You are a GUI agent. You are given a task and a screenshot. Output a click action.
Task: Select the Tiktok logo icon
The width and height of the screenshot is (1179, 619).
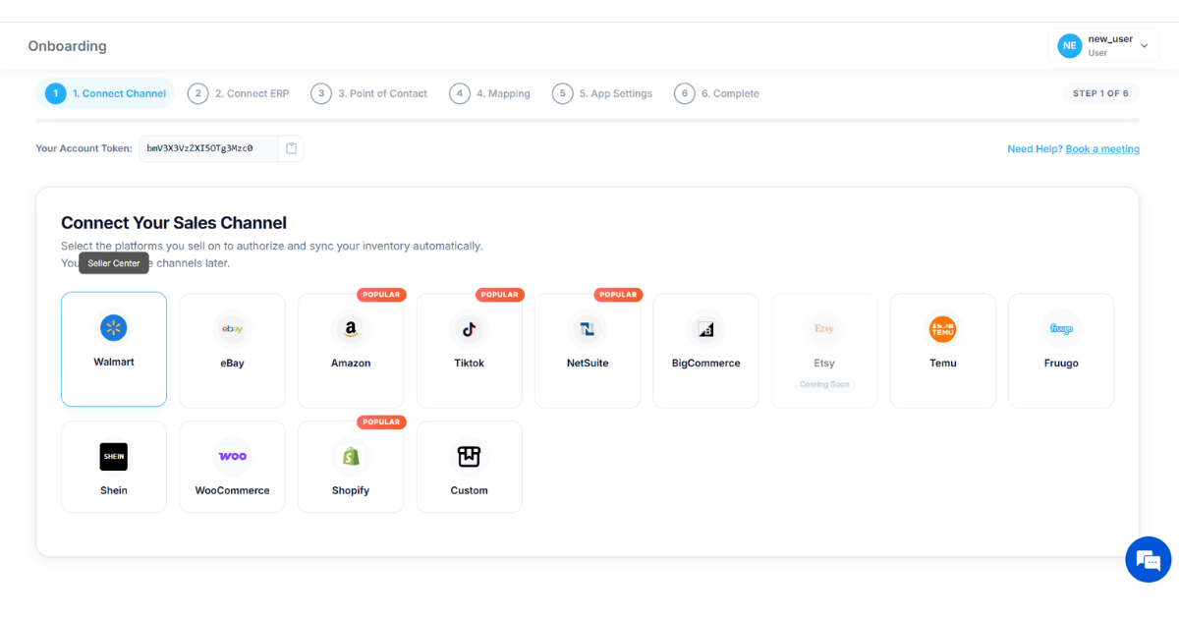click(470, 329)
